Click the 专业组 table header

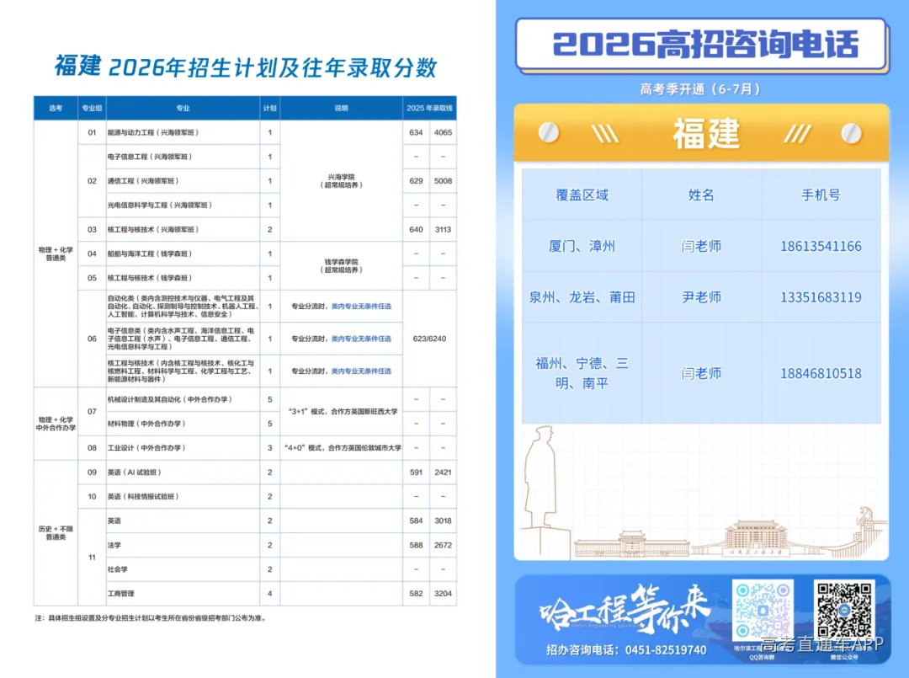pyautogui.click(x=92, y=108)
